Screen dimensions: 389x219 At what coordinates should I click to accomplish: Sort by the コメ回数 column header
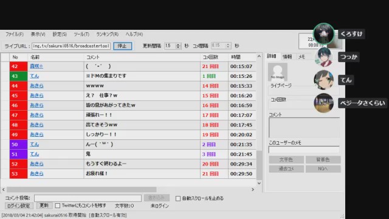click(210, 57)
